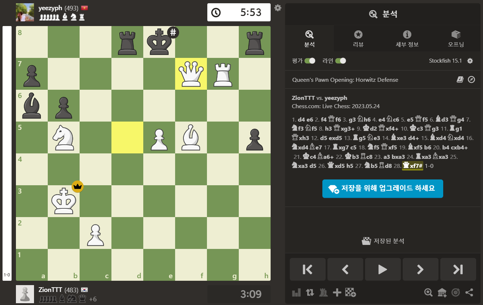Open the evaluation bar chart icon
Screen dimensions: 483x305
(x=296, y=292)
